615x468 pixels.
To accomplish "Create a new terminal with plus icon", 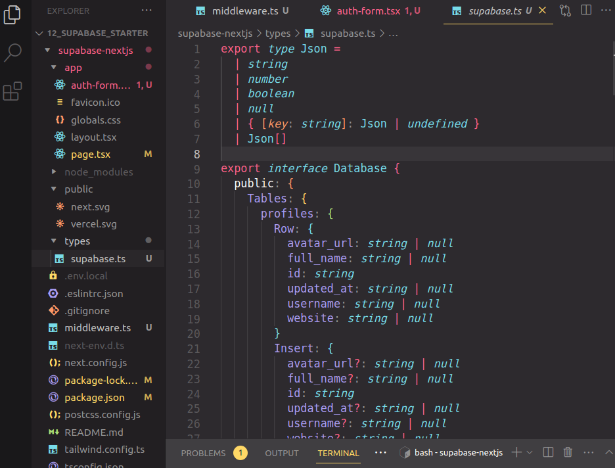I will coord(516,452).
